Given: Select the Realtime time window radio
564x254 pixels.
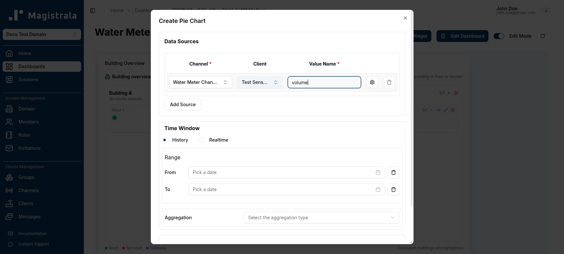Looking at the screenshot, I should (201, 140).
